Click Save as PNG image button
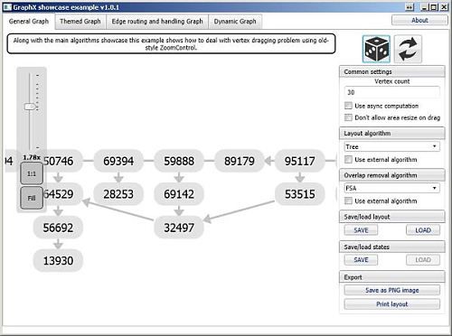This screenshot has width=452, height=336. point(392,290)
